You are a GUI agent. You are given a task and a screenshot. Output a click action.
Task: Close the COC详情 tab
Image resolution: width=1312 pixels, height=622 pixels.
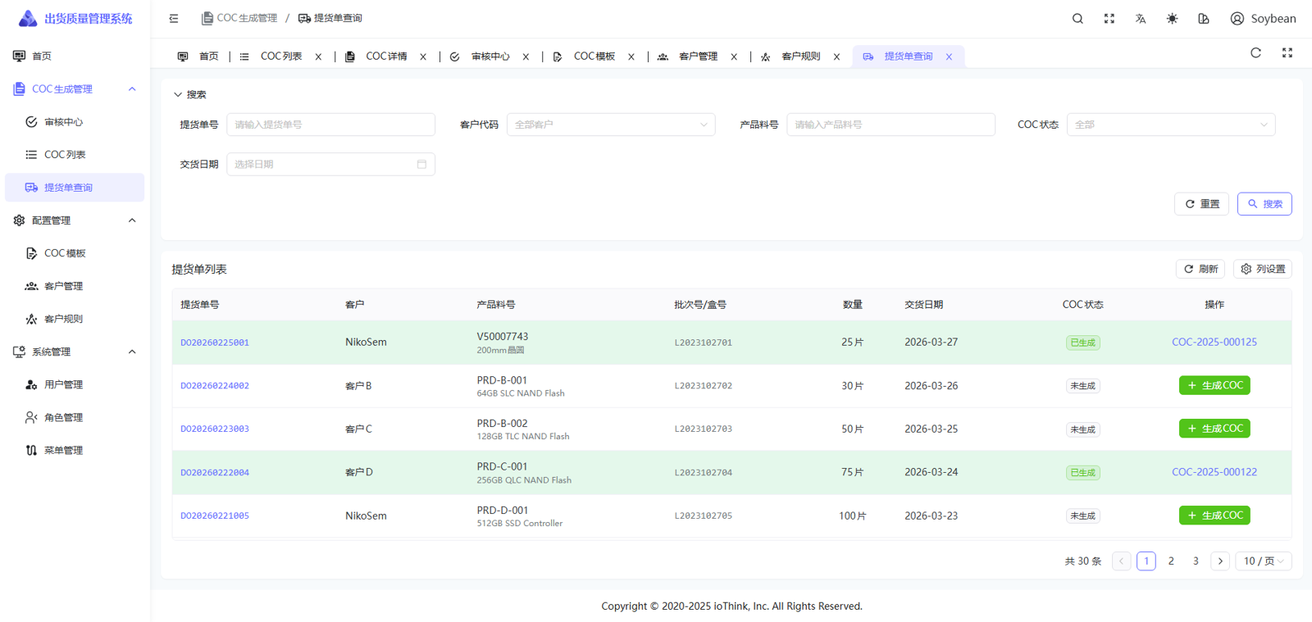coord(423,57)
